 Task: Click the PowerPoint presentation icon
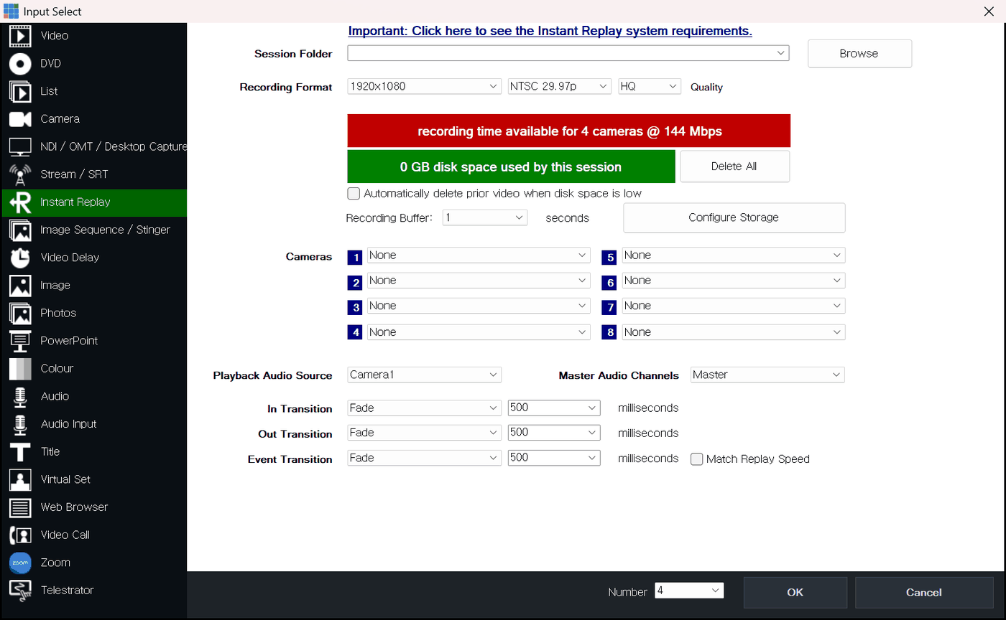(x=20, y=341)
